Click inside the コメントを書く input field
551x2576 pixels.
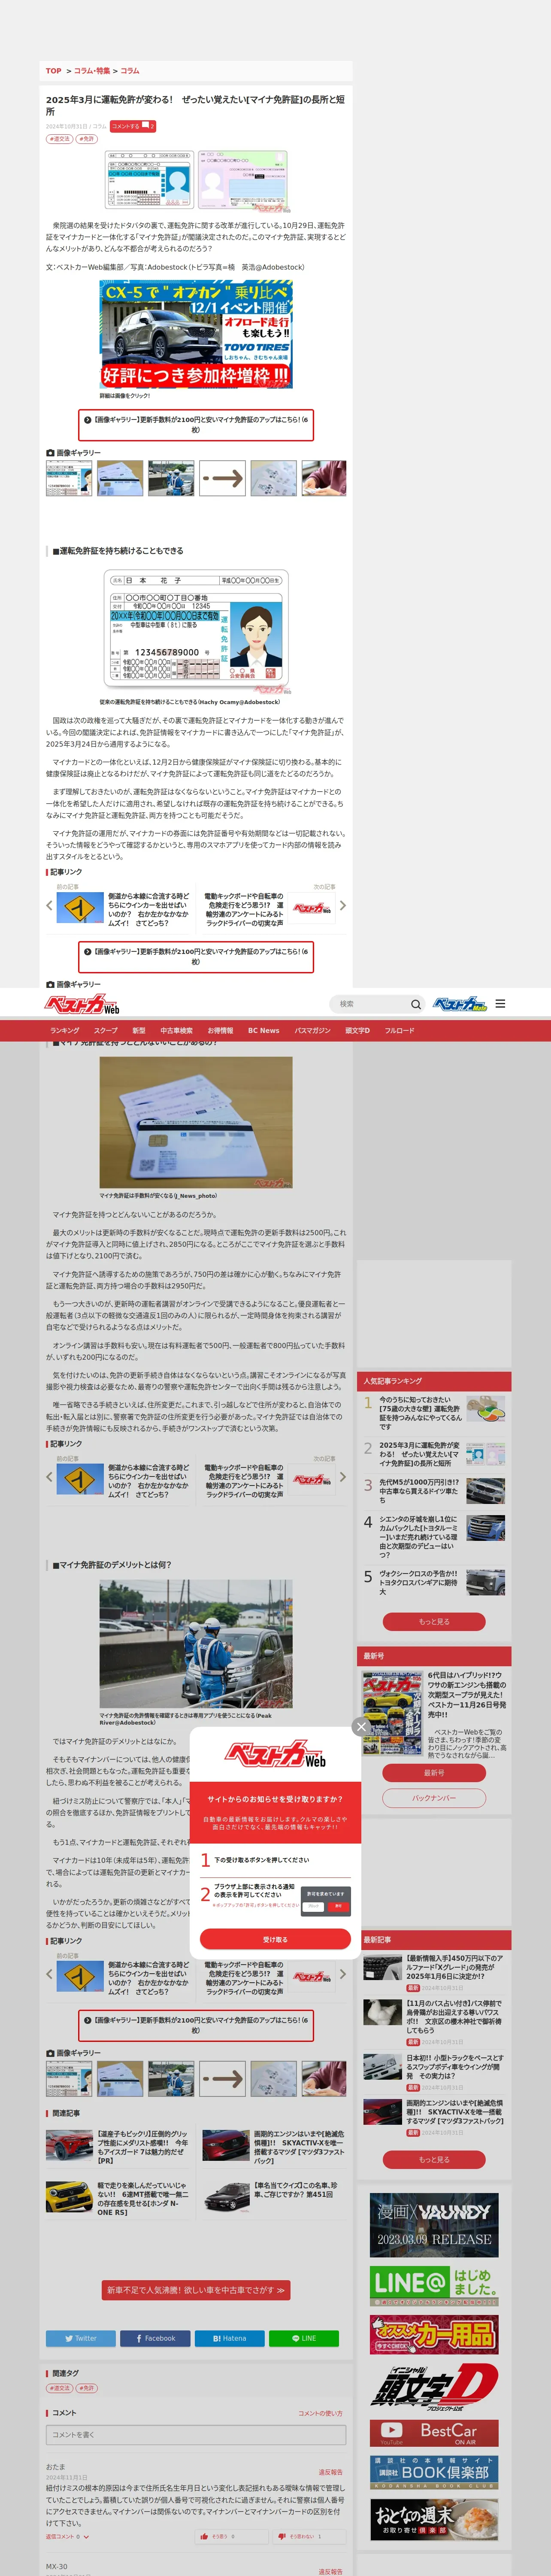196,2435
